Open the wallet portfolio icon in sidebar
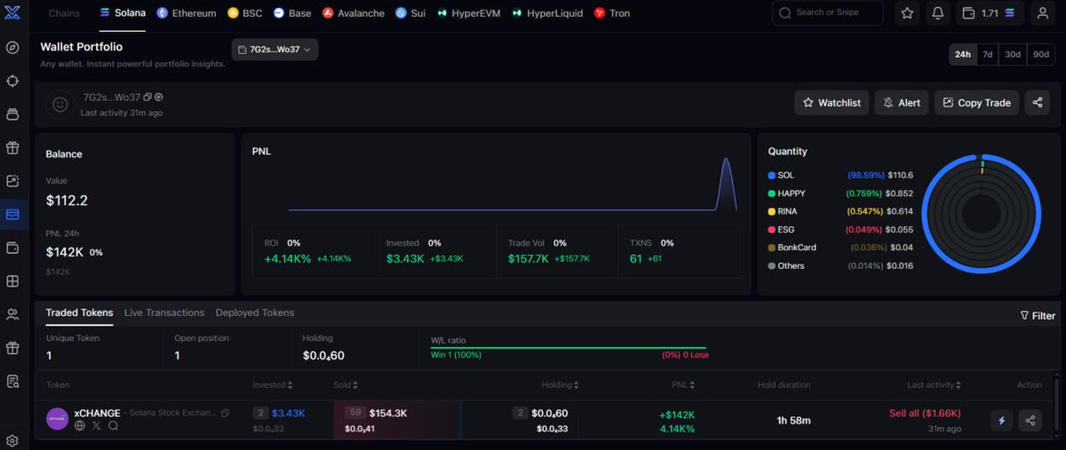The image size is (1066, 450). pyautogui.click(x=12, y=214)
